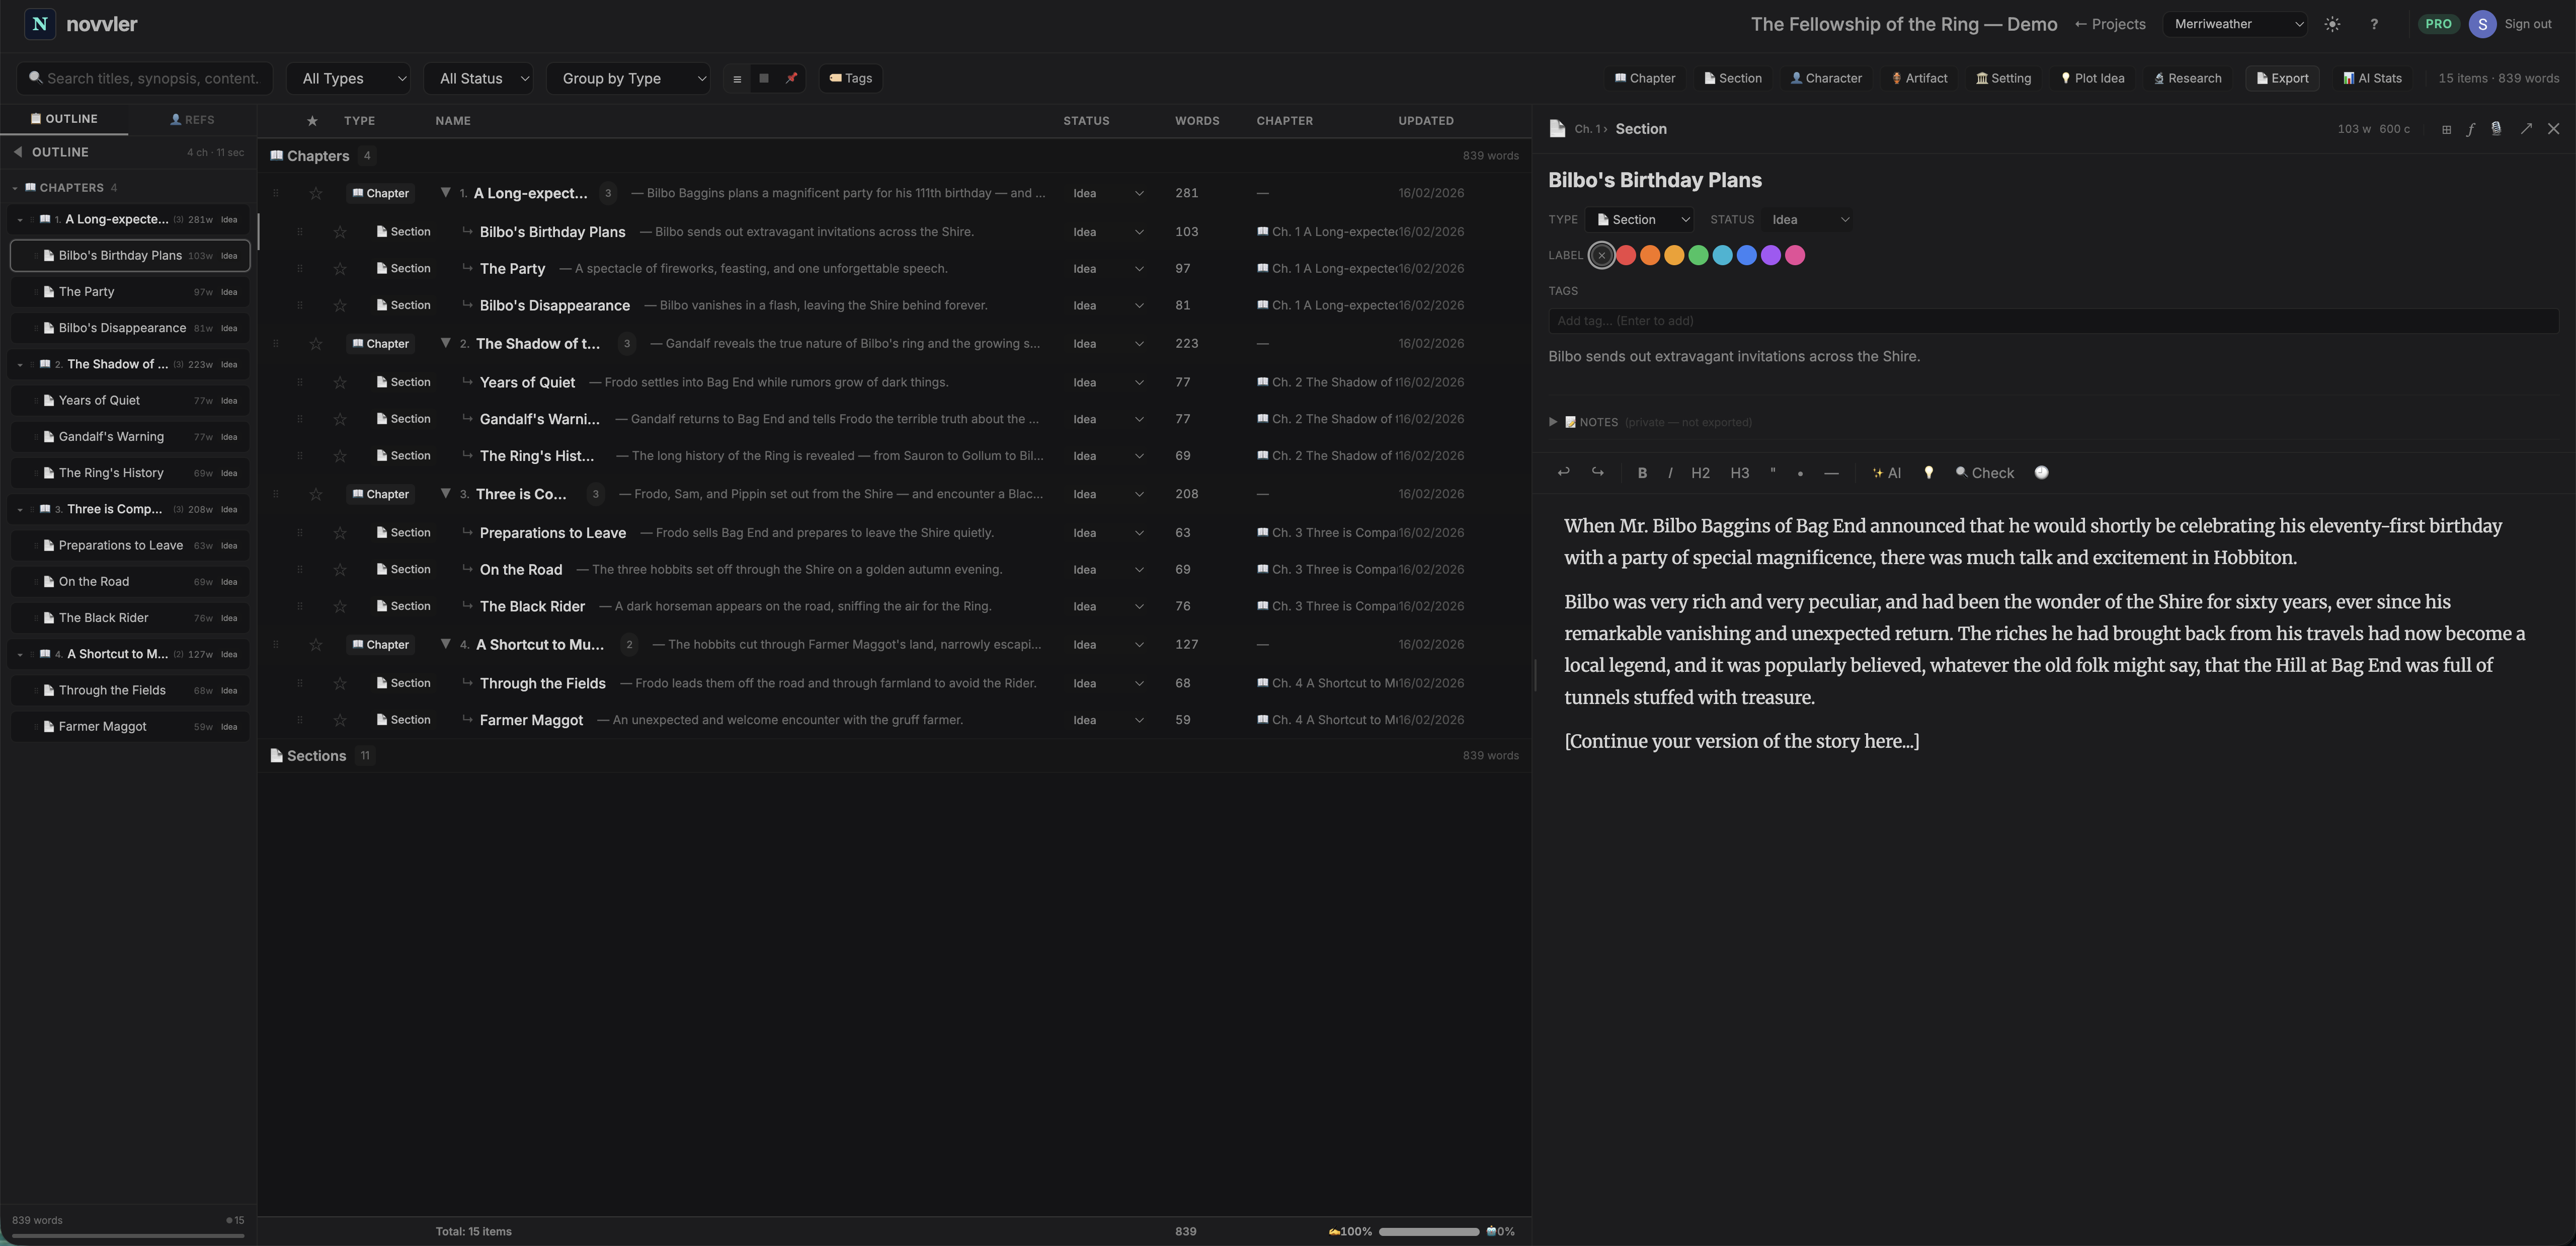Open the Character panel from top toolbar

click(x=1826, y=78)
